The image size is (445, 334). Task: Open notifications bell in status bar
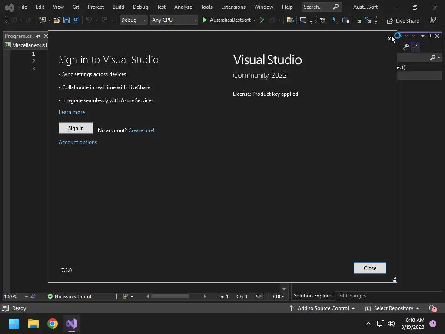coord(432,308)
